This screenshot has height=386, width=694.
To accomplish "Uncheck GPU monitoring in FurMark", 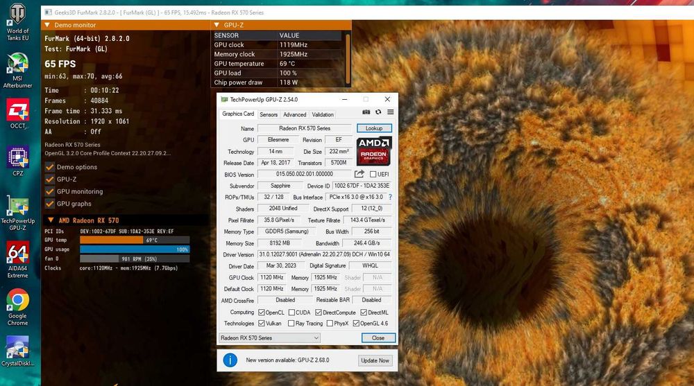I will coord(49,191).
